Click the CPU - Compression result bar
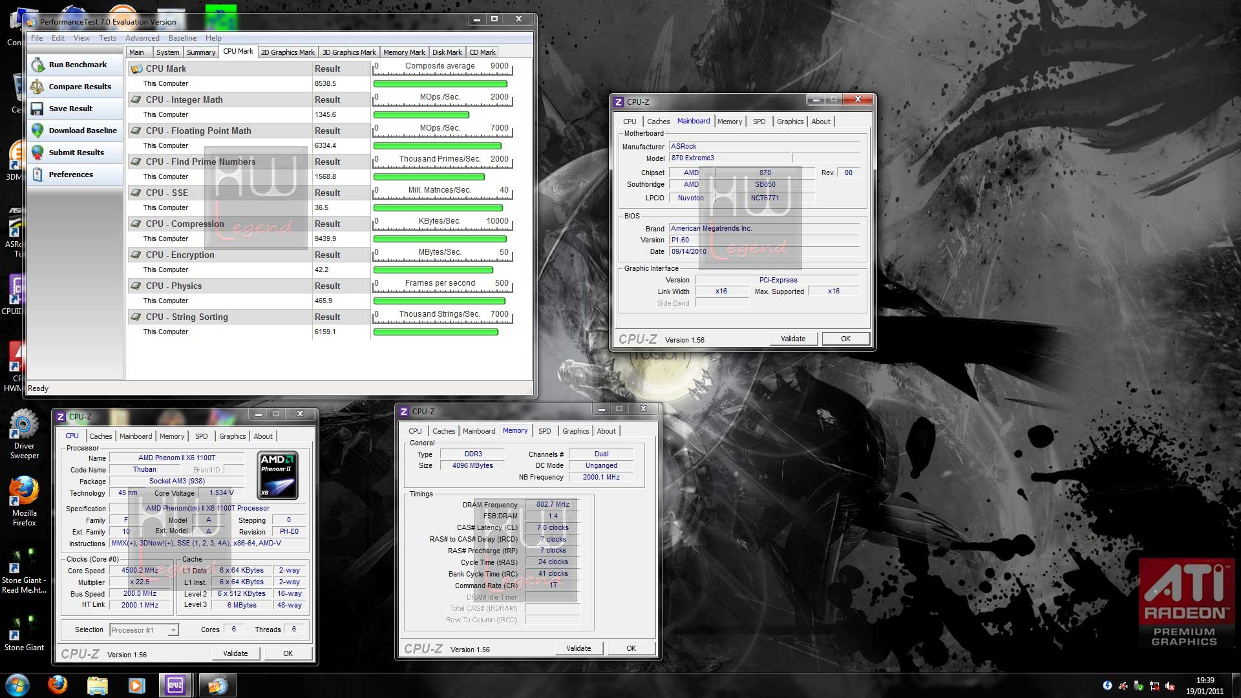This screenshot has width=1241, height=698. 440,239
